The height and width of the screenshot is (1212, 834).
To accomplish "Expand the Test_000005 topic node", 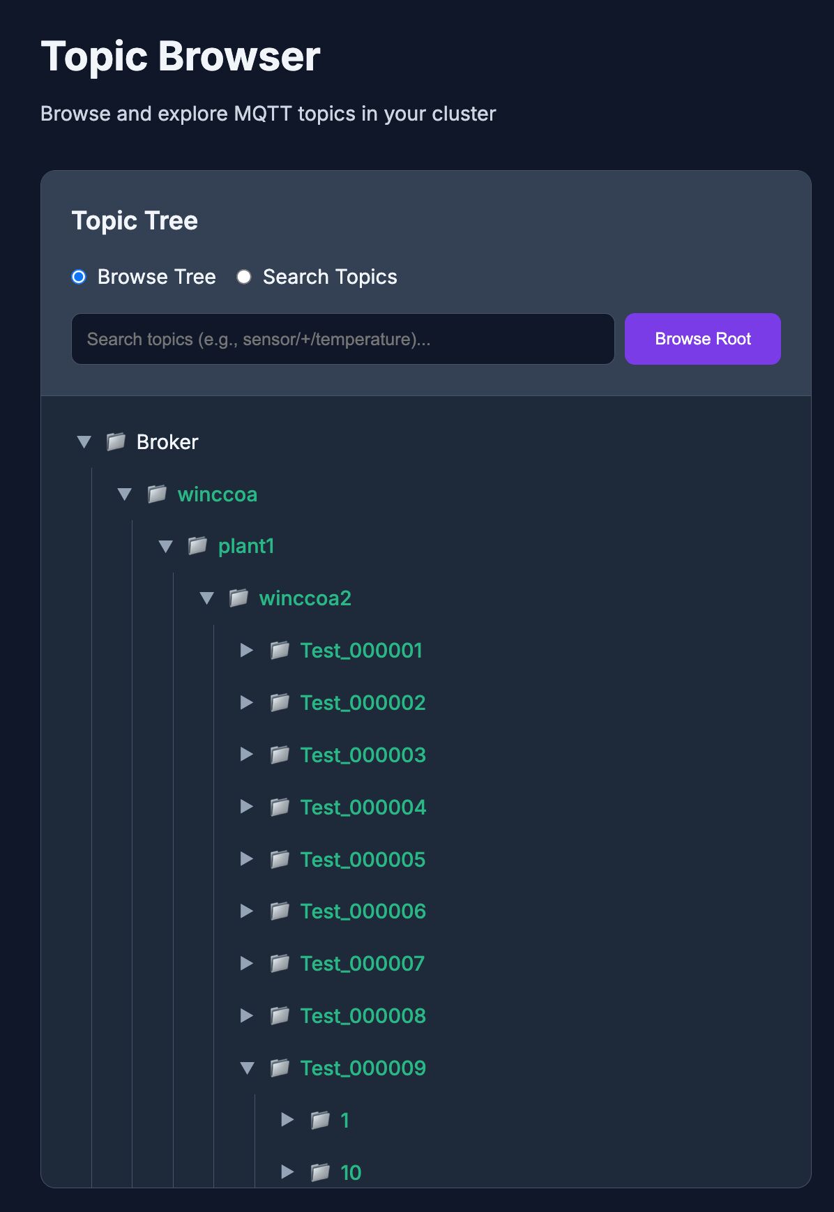I will point(247,859).
